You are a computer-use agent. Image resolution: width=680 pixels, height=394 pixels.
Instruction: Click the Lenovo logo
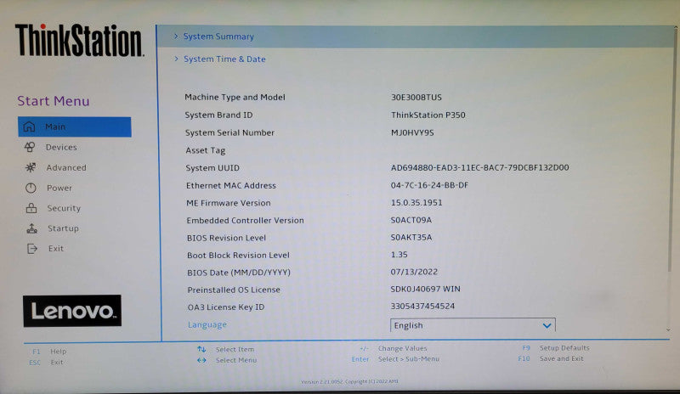click(x=72, y=311)
